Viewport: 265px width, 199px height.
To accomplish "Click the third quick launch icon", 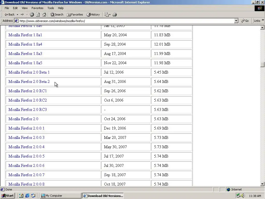I will pos(33,196).
